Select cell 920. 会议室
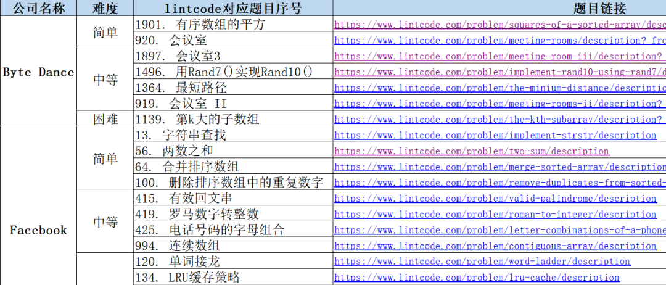Screen dimensions: 666x285 (233, 40)
